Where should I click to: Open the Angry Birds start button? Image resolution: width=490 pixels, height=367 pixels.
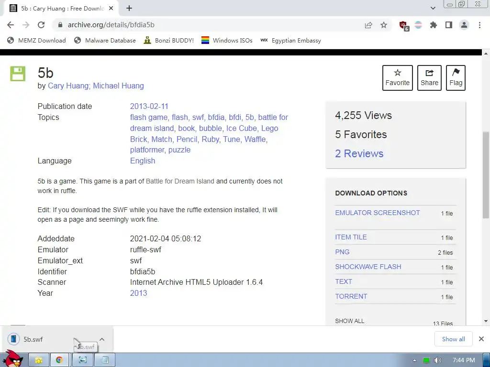[x=13, y=358]
